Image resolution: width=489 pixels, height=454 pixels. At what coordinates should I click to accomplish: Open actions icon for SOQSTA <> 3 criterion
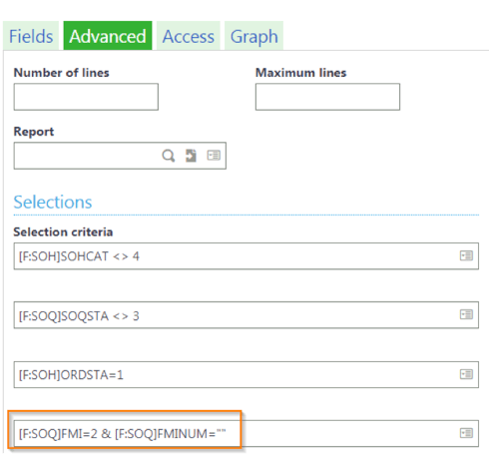466,314
